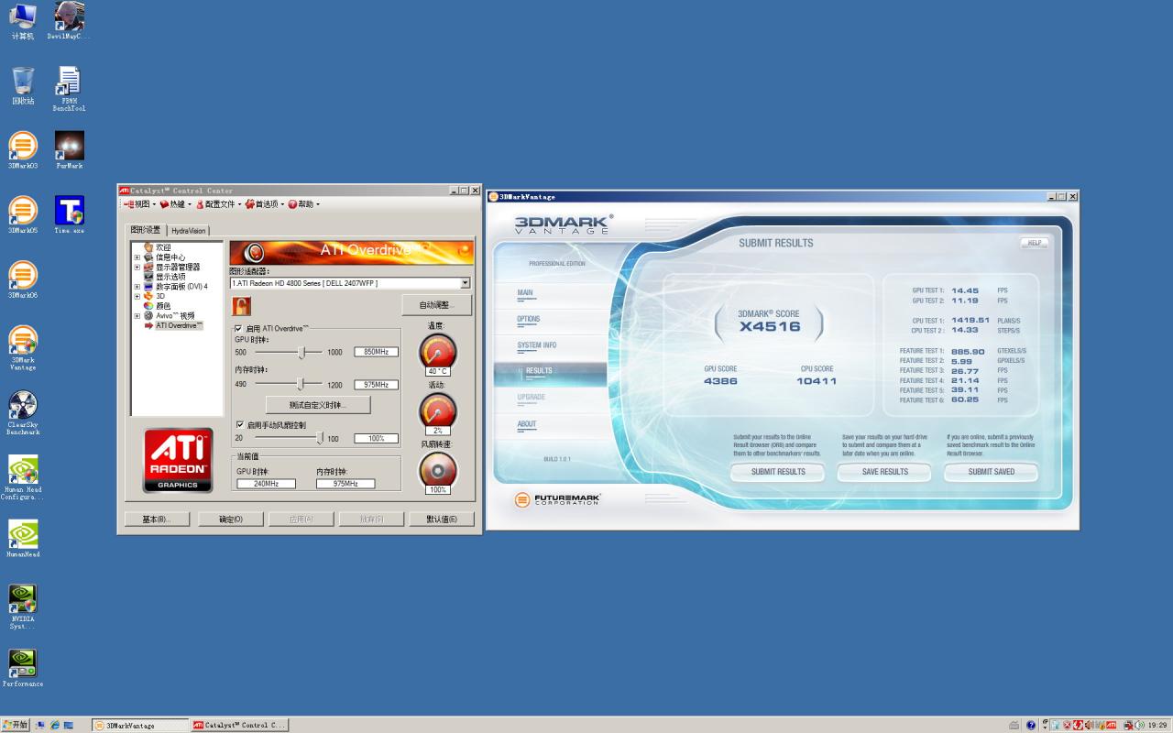Click the SAVE RESULTS button
Screen dimensions: 1173x733
pos(884,472)
